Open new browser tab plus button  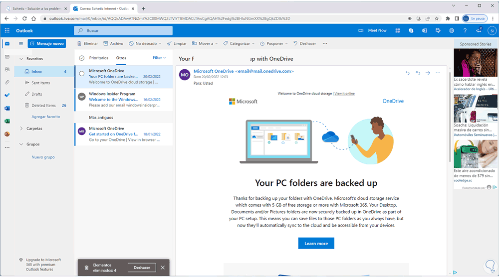144,8
